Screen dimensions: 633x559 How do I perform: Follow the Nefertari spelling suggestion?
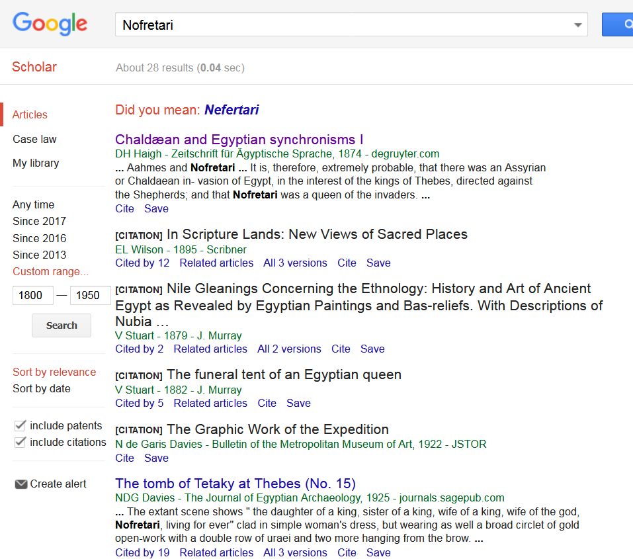[232, 110]
